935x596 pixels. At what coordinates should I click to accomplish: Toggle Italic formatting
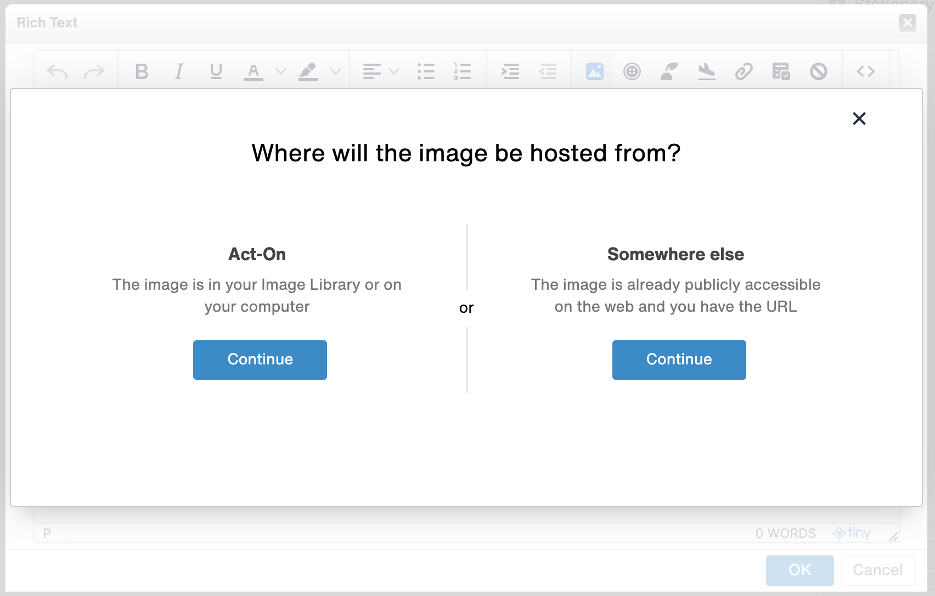[x=179, y=71]
